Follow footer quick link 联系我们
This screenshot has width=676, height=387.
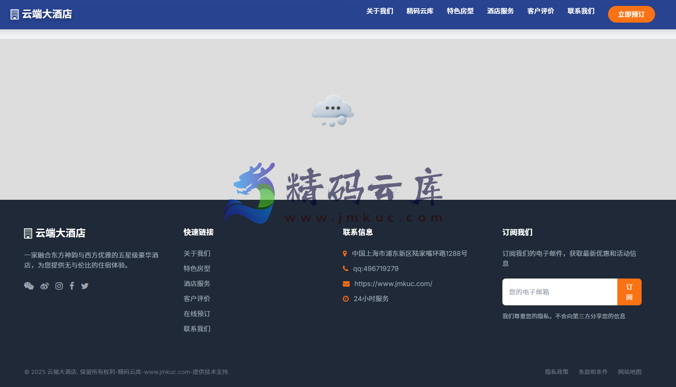tap(197, 329)
